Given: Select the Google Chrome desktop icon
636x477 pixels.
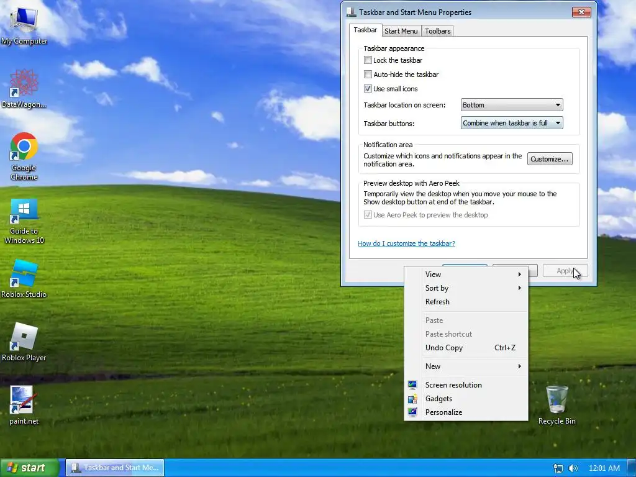Looking at the screenshot, I should (24, 156).
